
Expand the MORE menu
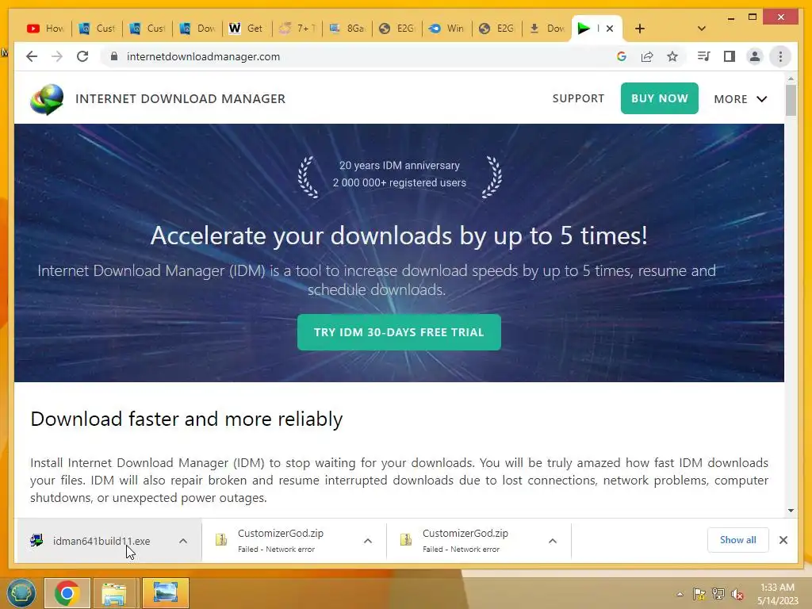[x=740, y=99]
